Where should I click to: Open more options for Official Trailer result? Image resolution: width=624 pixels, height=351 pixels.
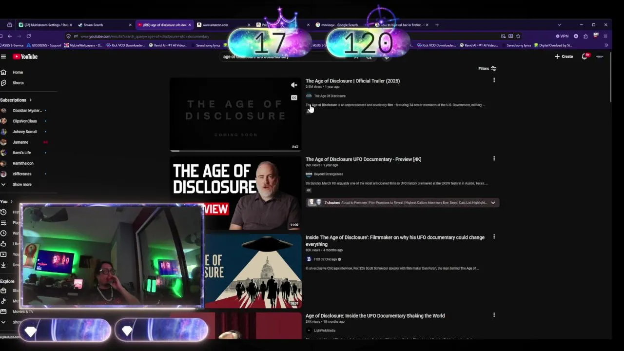[494, 80]
